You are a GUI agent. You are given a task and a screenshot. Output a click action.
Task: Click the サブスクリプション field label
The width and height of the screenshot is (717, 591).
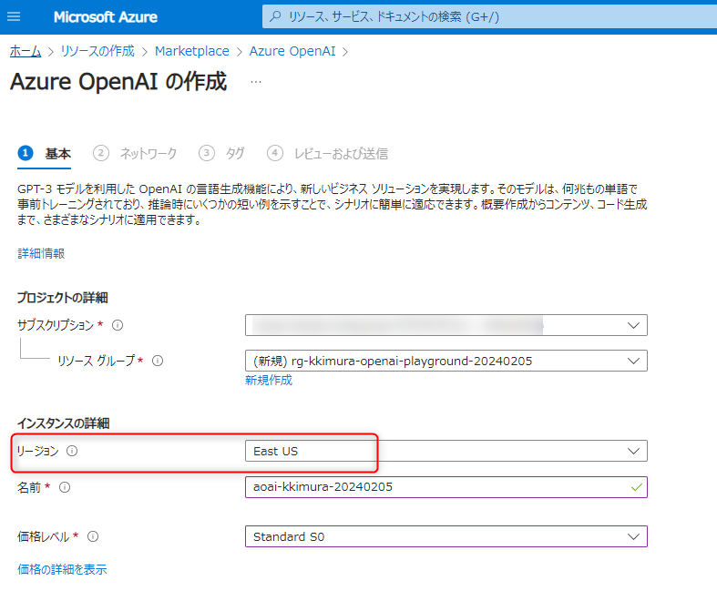[56, 325]
